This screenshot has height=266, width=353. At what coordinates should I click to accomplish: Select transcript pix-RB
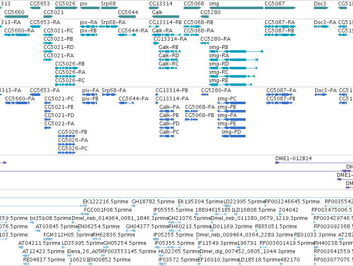88,35
